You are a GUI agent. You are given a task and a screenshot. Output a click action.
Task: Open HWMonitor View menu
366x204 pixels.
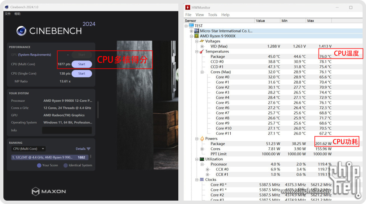tap(200, 15)
